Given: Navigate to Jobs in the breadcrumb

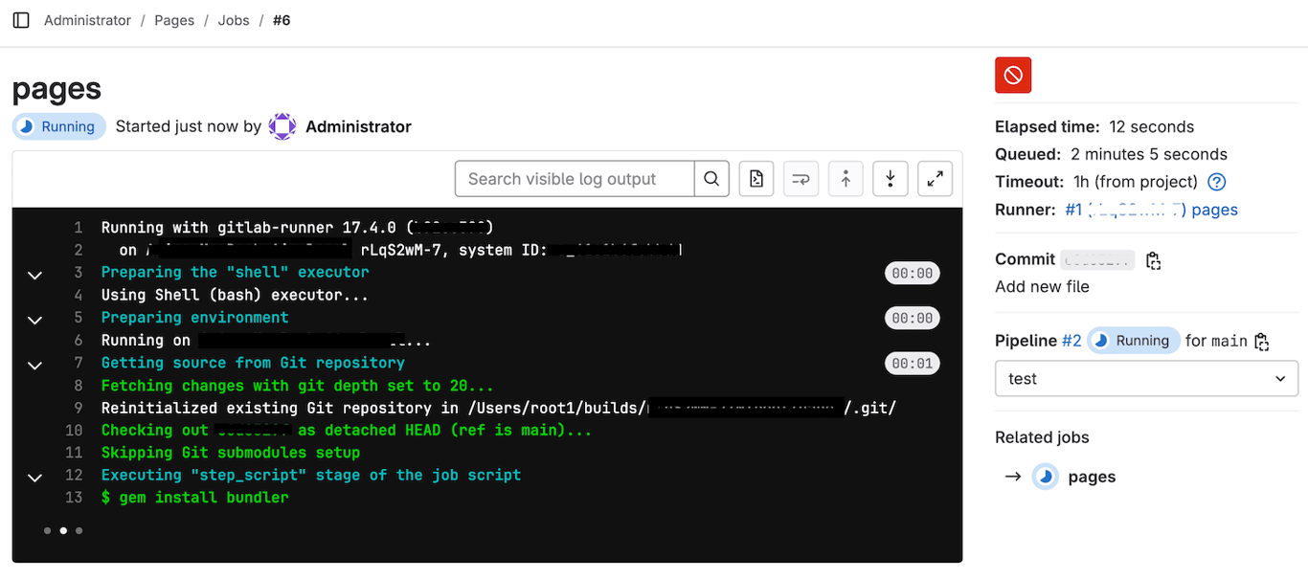Looking at the screenshot, I should point(234,19).
